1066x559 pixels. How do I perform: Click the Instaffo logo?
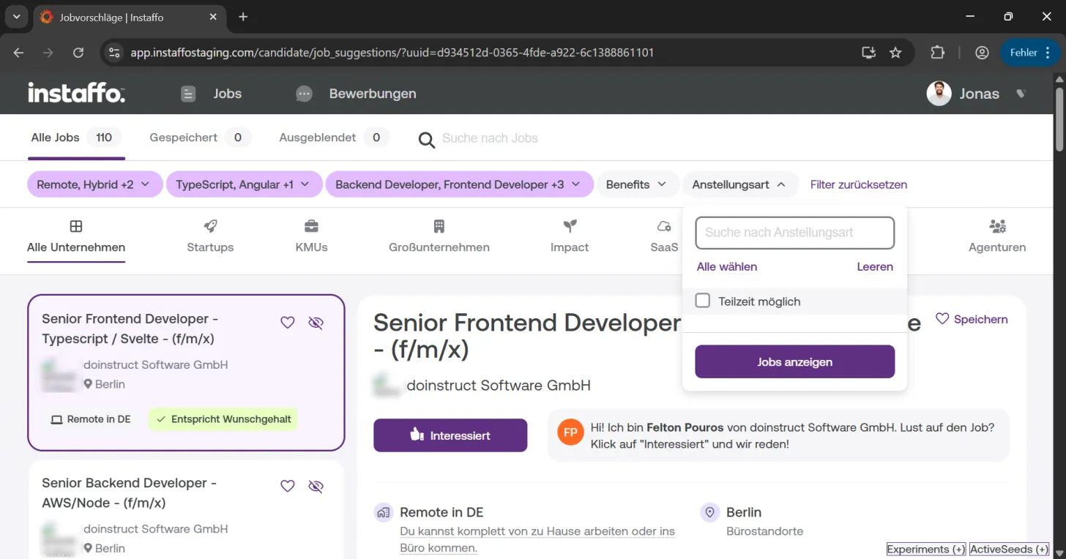(x=76, y=93)
